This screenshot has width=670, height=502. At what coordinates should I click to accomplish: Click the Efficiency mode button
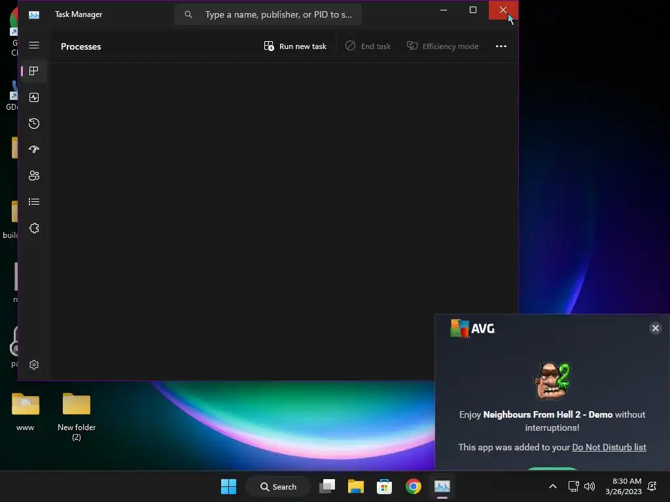pos(443,46)
